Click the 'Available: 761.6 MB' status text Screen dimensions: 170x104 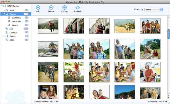pyautogui.click(x=158, y=101)
